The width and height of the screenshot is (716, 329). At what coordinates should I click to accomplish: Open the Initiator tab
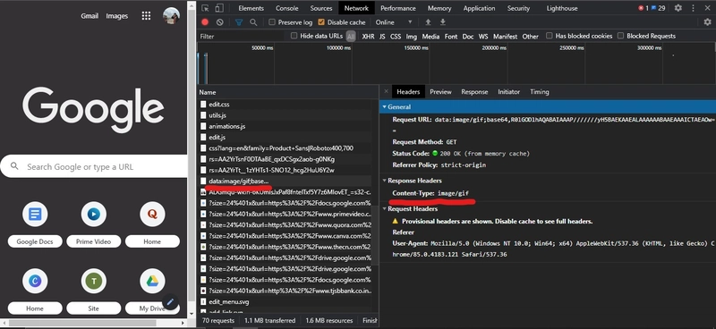point(508,92)
